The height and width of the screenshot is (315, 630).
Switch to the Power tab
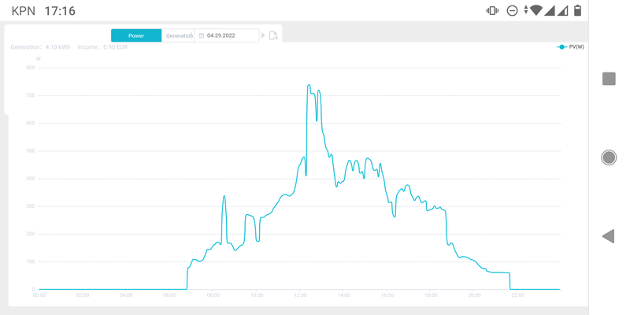pos(136,35)
